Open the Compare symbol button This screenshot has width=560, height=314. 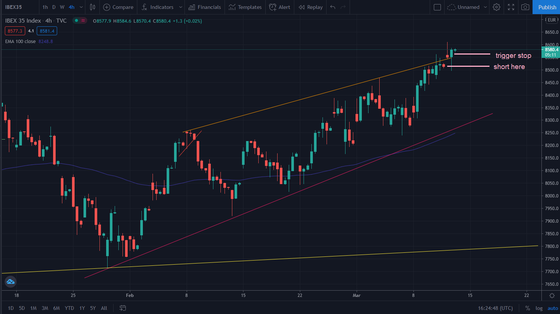pyautogui.click(x=118, y=7)
